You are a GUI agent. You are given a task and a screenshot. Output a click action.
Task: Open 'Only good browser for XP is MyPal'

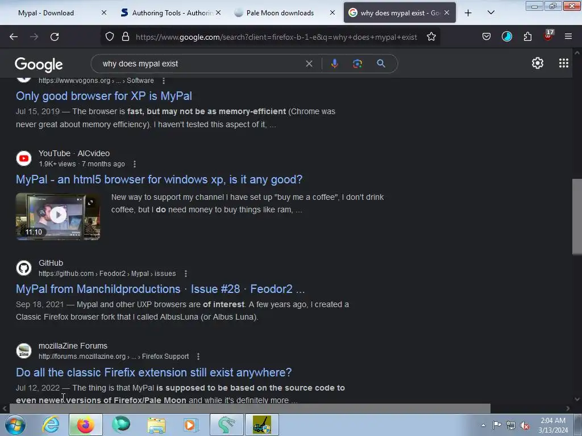coord(104,96)
